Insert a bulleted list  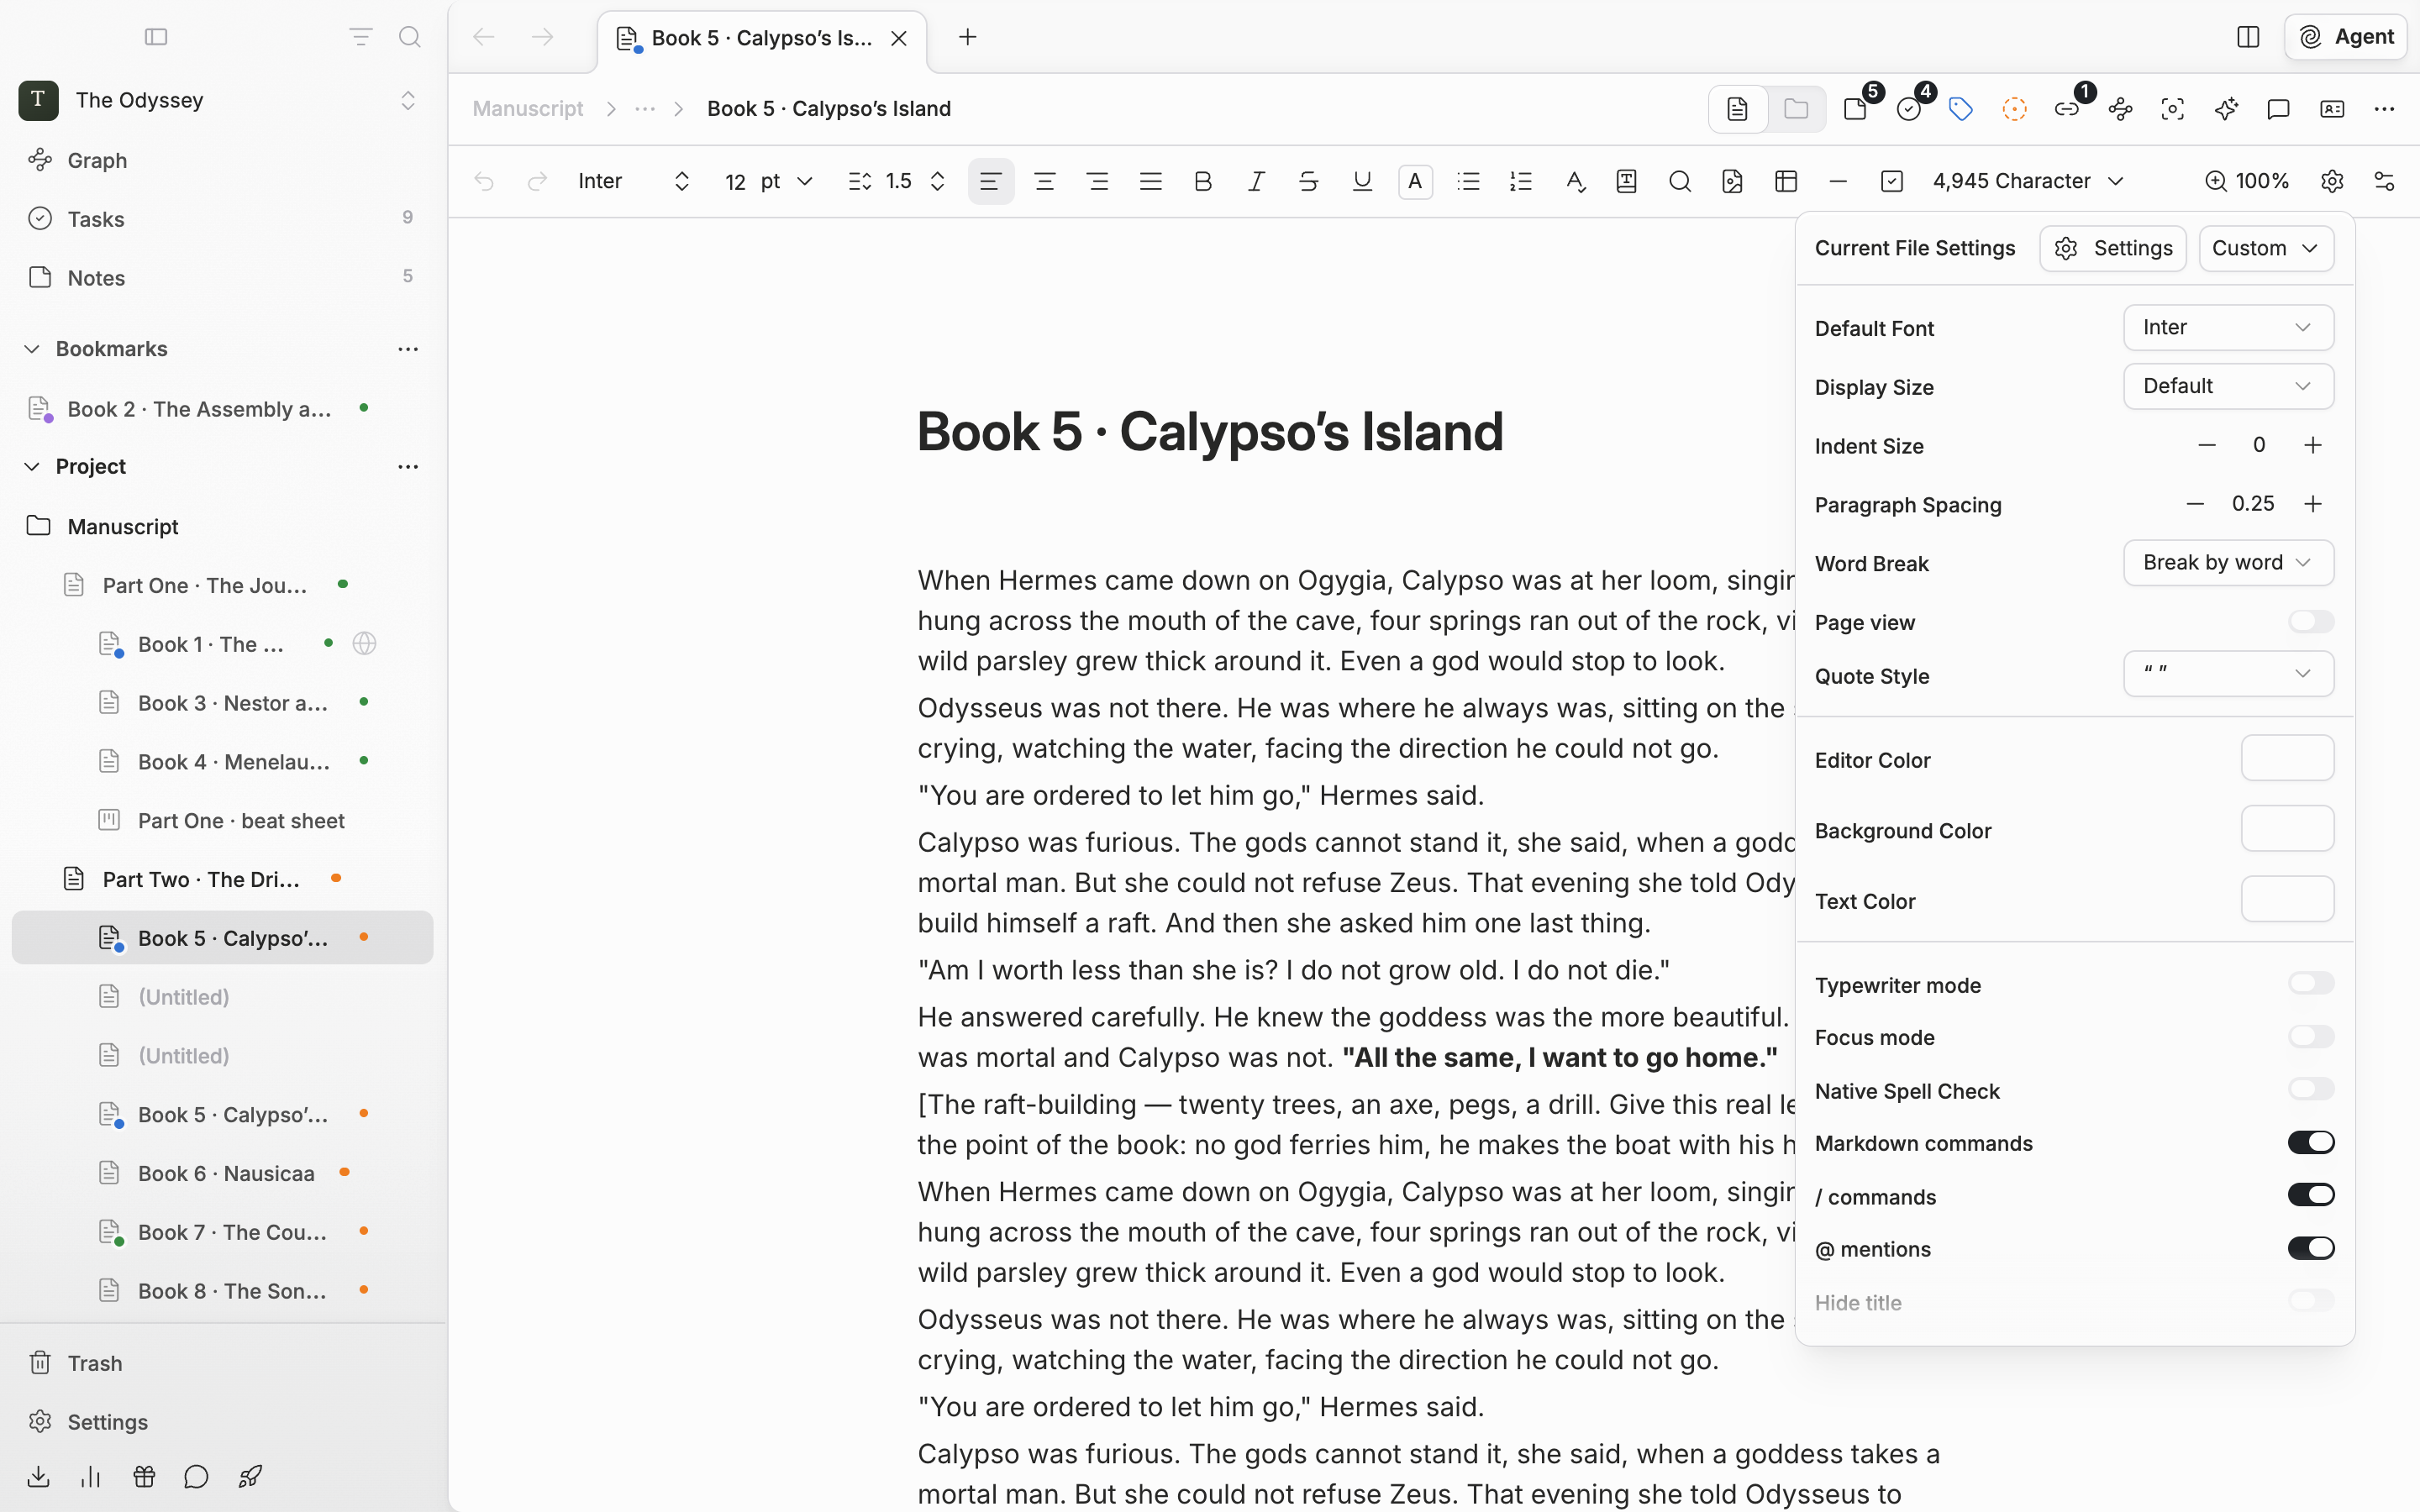[1468, 181]
